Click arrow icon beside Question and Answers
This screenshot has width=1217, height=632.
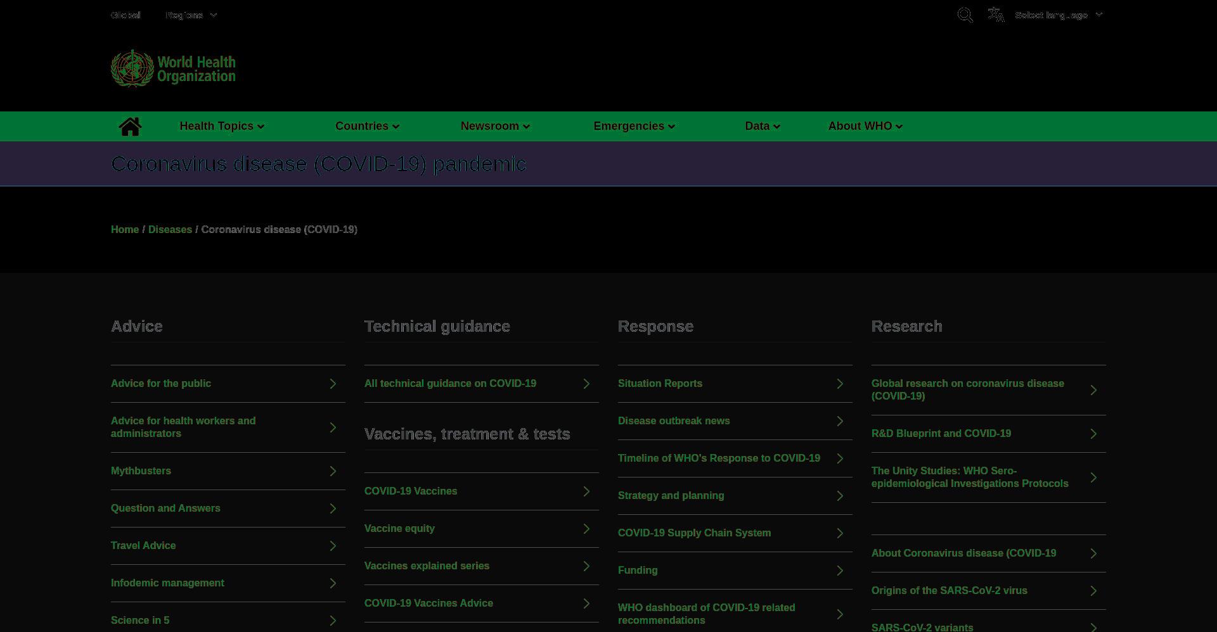333,509
